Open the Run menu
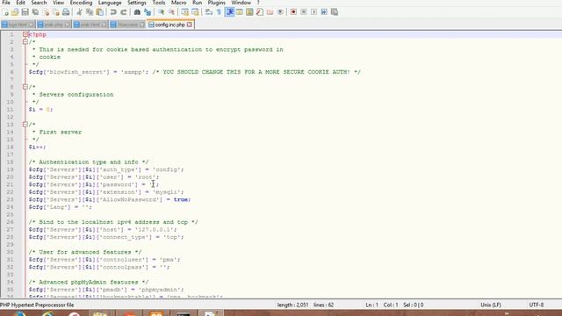The image size is (562, 316). point(197,3)
